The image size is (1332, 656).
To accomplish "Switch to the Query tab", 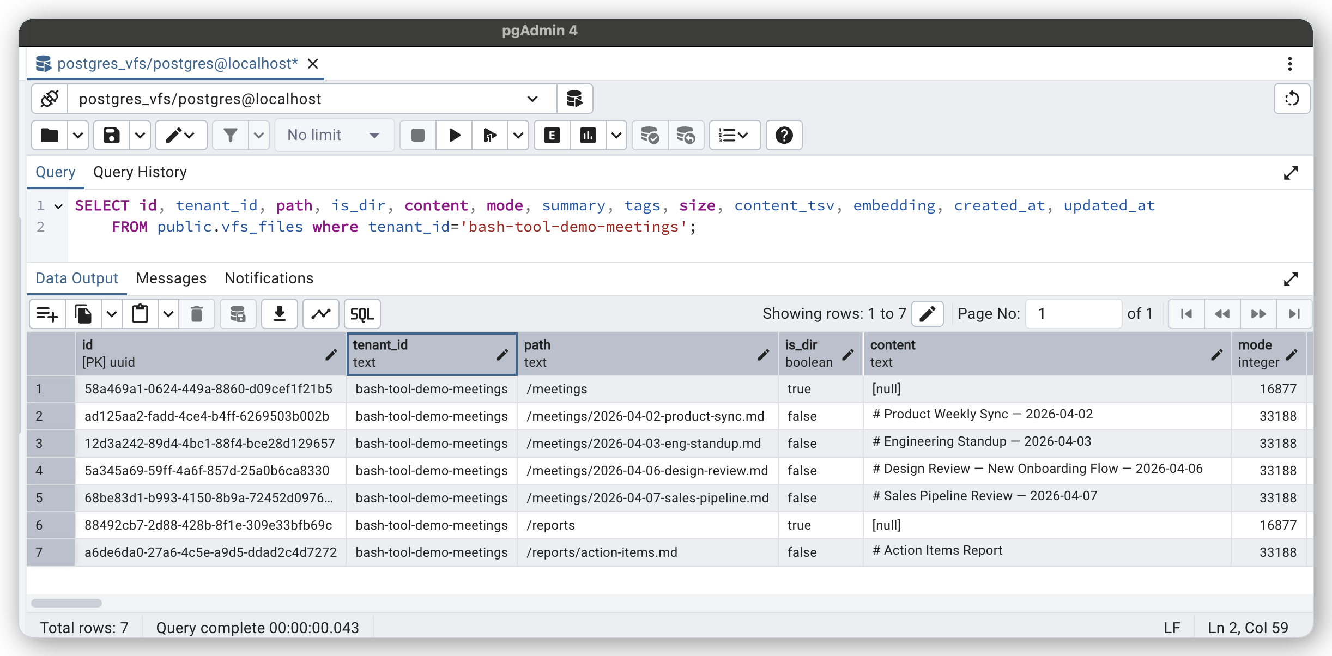I will tap(55, 172).
